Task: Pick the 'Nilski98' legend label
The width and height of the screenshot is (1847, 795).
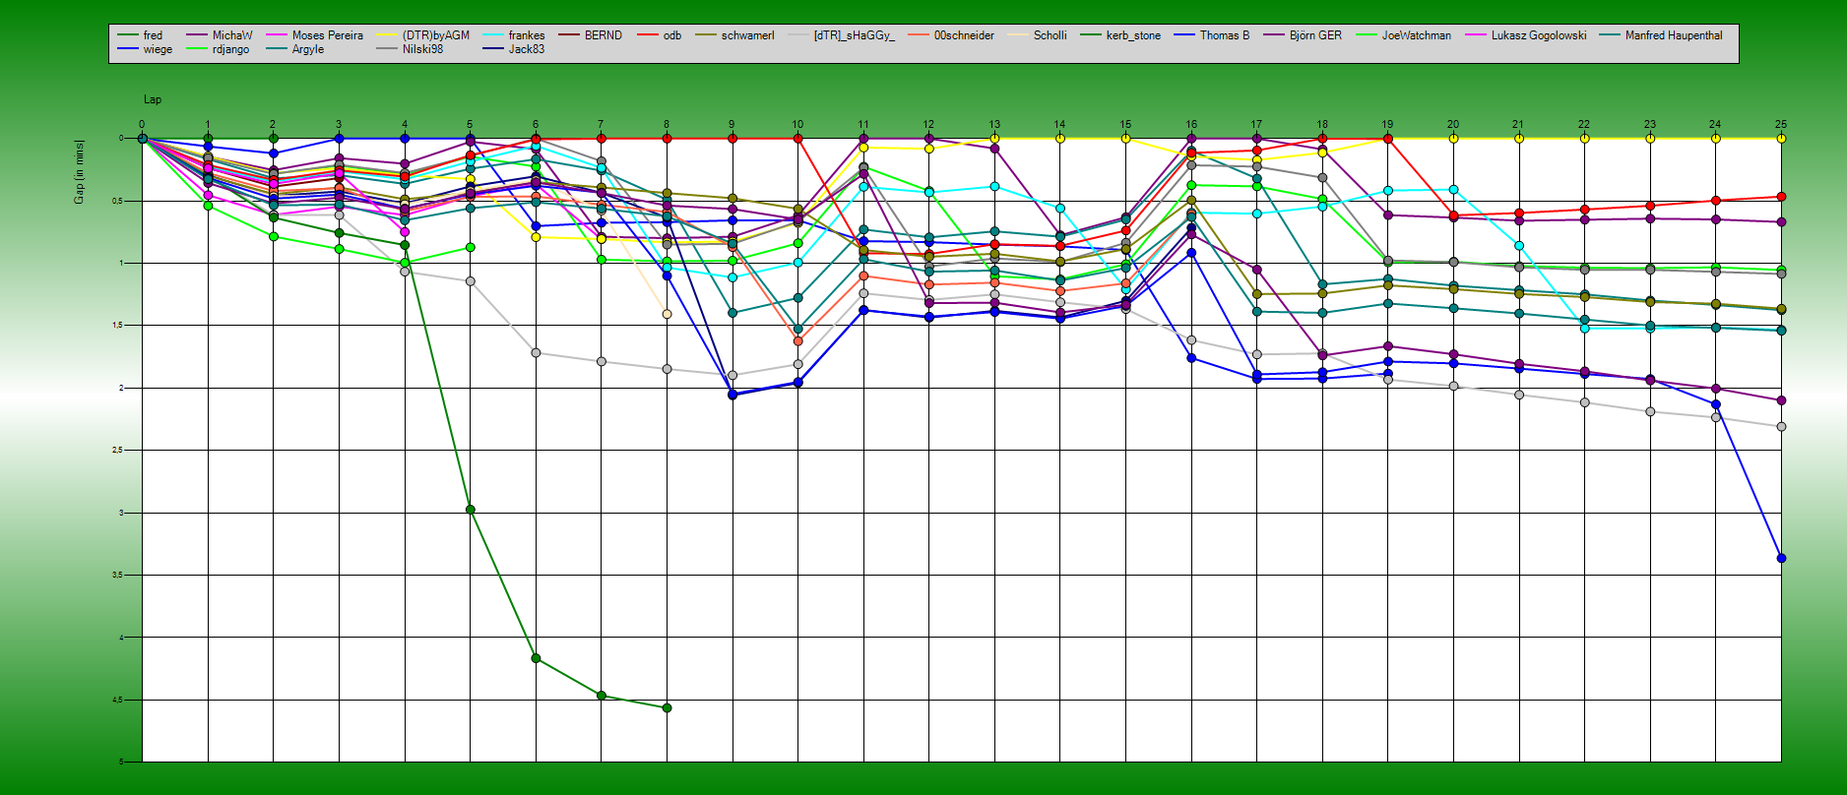Action: pyautogui.click(x=422, y=49)
